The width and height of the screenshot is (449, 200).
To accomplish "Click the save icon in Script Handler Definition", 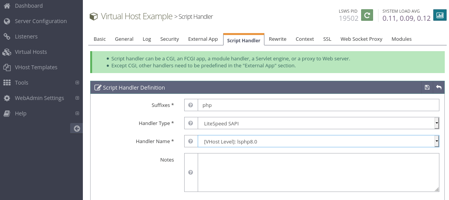I will point(427,88).
